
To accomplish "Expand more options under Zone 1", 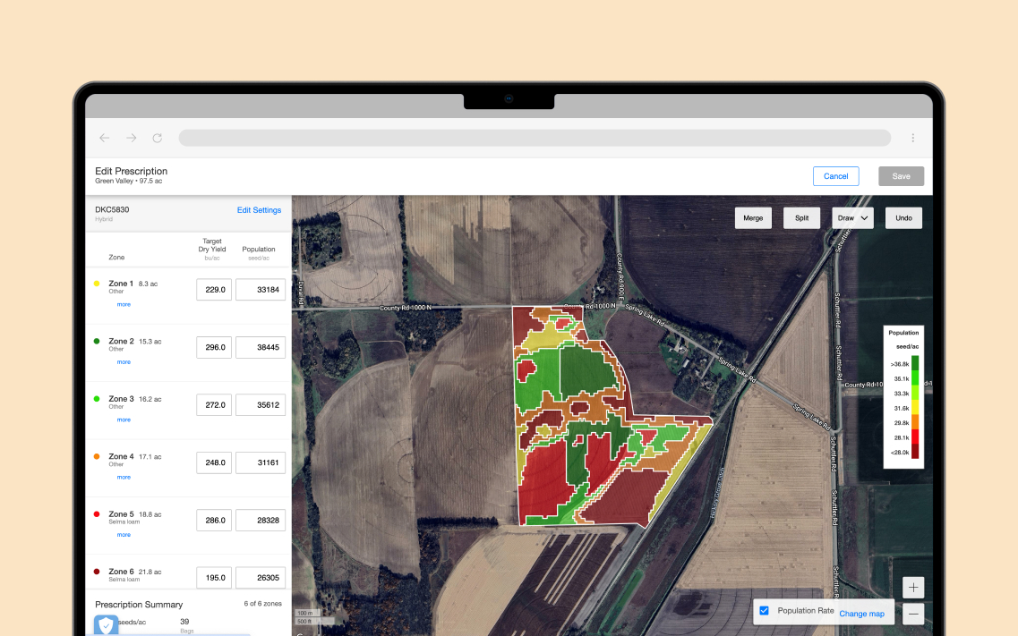I will [123, 304].
